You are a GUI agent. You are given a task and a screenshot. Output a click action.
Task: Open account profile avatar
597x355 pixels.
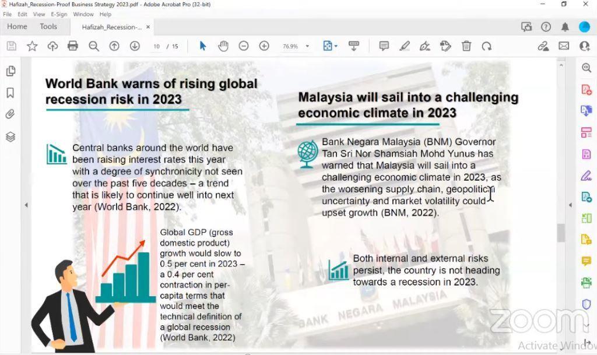584,27
